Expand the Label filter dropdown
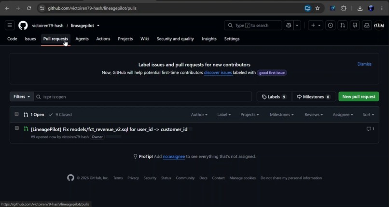This screenshot has height=207, width=389. [x=224, y=114]
